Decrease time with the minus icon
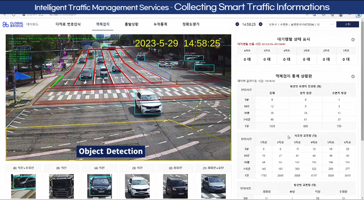 tap(237, 25)
